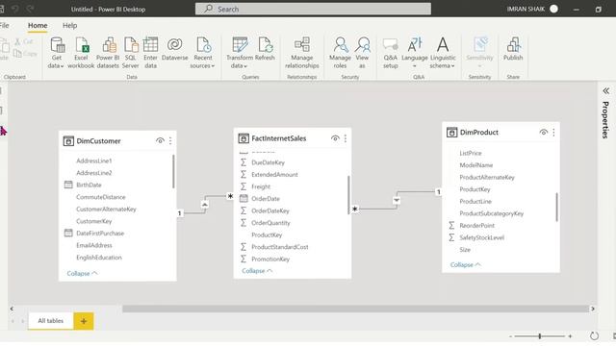This screenshot has width=616, height=346.
Task: Refresh the data model
Action: tap(265, 49)
